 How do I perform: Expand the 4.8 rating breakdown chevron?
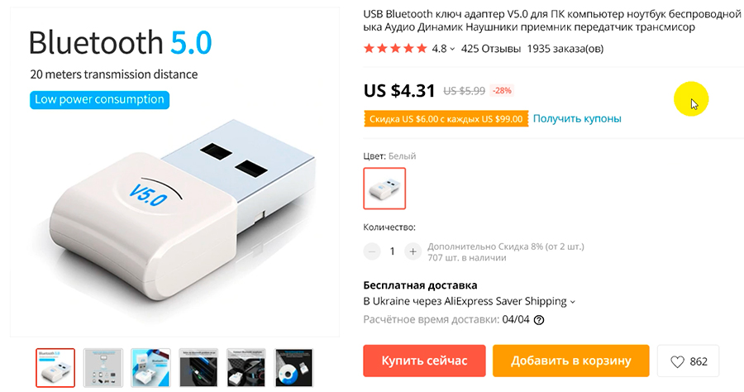click(x=453, y=49)
